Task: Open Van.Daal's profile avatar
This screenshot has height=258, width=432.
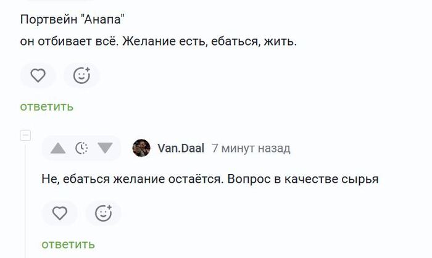Action: (141, 148)
